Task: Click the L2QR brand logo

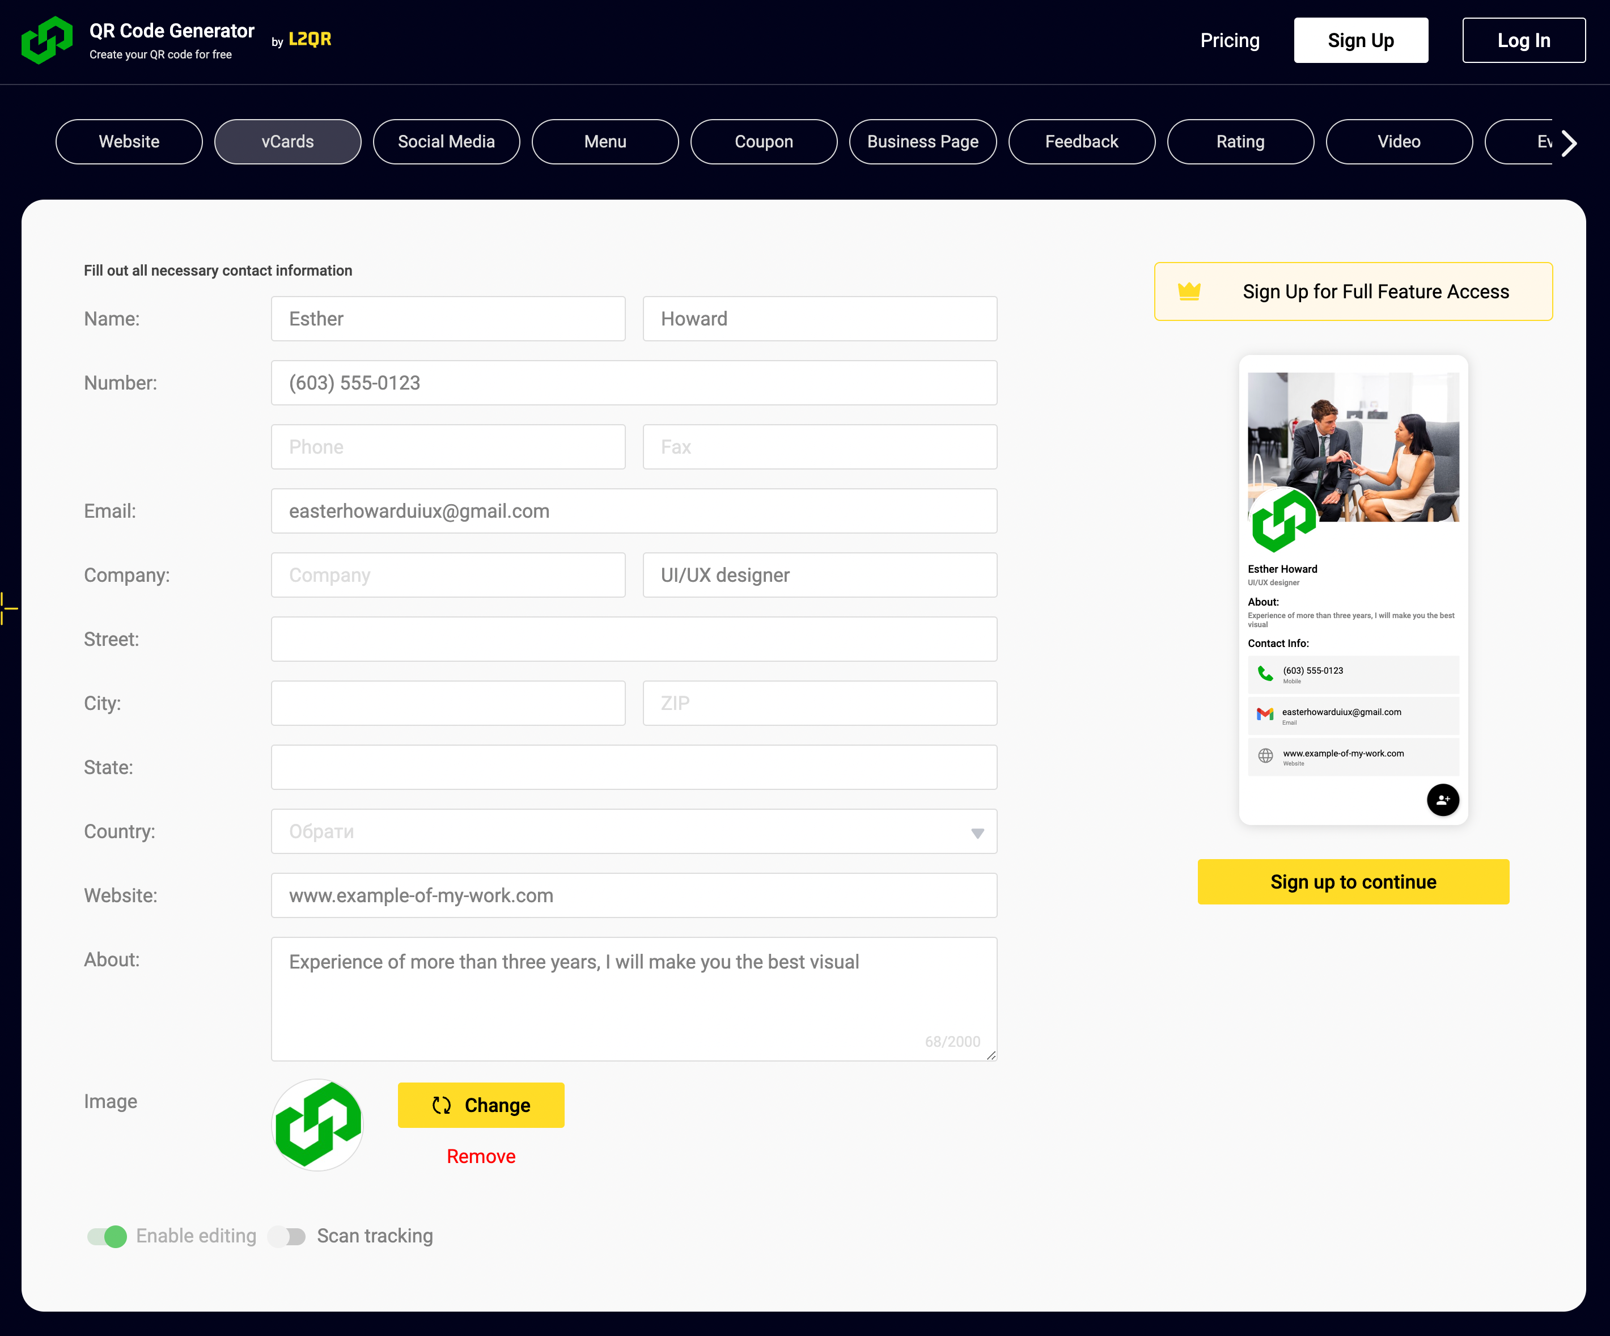Action: pos(310,40)
